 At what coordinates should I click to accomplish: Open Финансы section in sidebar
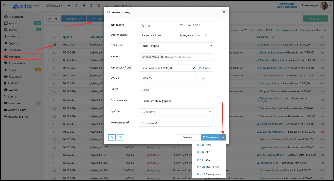pos(22,57)
